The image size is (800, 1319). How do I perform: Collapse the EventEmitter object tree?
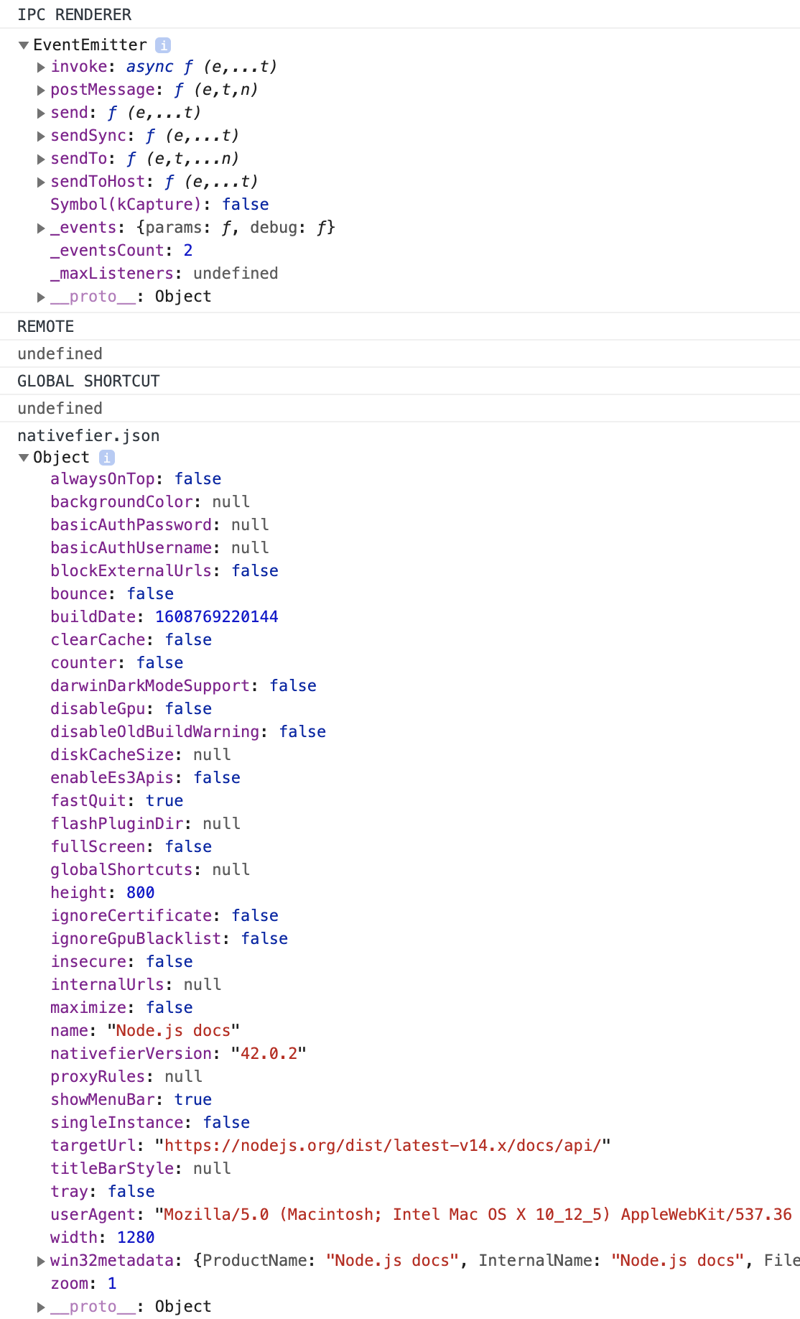point(24,45)
